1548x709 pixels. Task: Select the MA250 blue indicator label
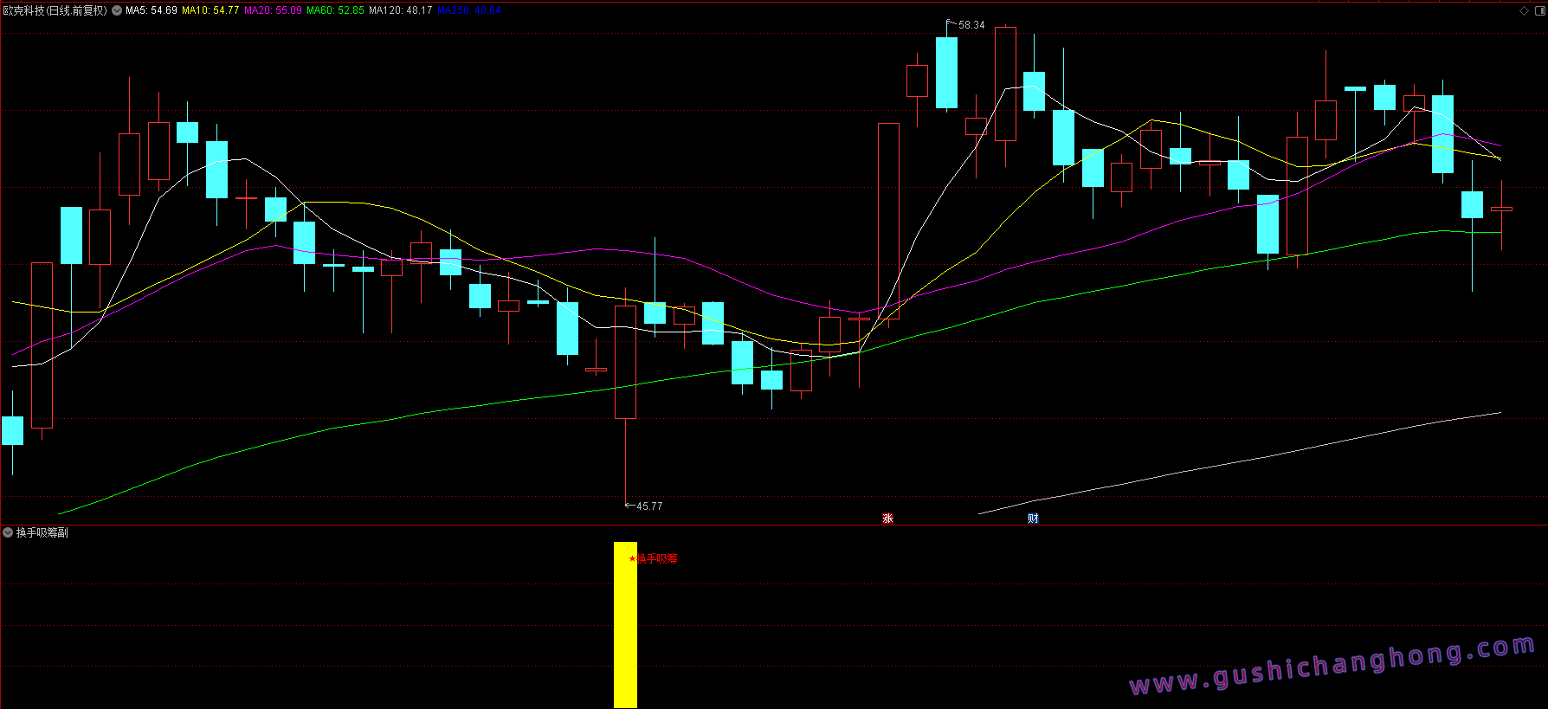click(469, 10)
